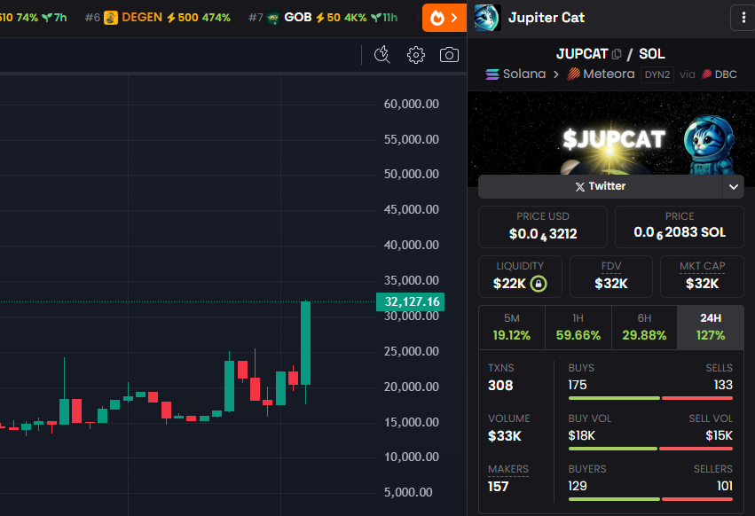
Task: Copy the JUPCAT token address icon
Action: click(617, 54)
